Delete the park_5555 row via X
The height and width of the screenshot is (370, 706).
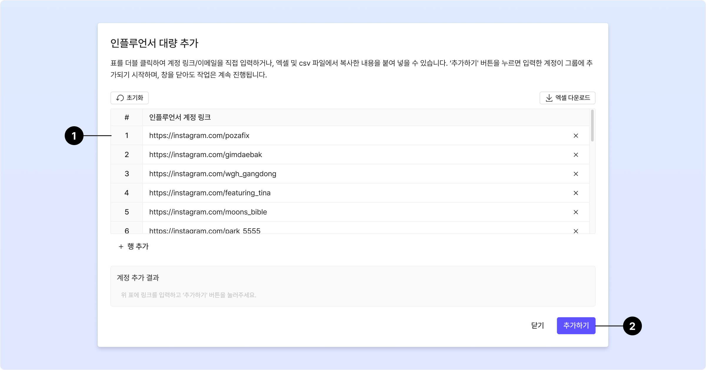576,231
